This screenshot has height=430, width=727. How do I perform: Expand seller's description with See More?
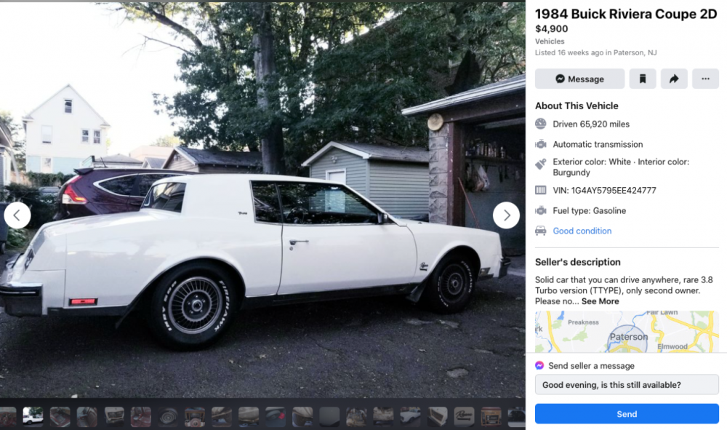coord(600,301)
